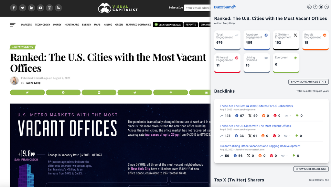Click the Creator Program button
Screen dimensions: 331x187
click(x=168, y=25)
